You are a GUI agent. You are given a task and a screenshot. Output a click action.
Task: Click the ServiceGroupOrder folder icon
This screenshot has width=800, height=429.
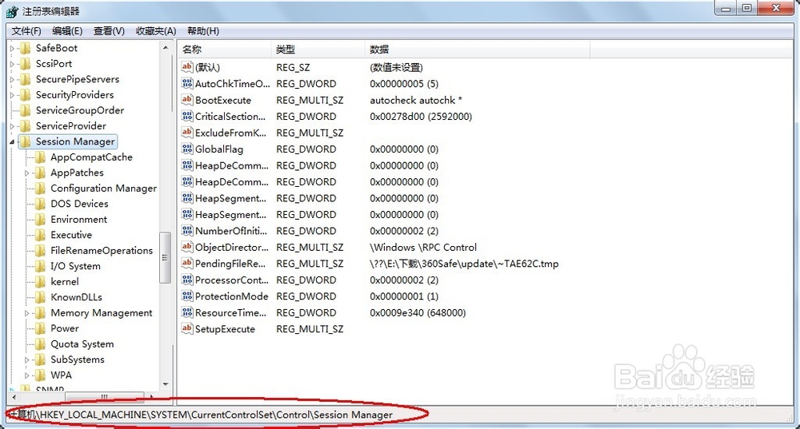tap(25, 110)
